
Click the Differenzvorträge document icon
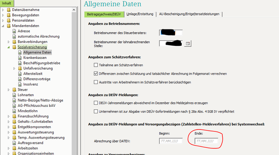click(x=20, y=79)
